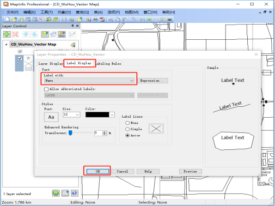
Task: Click the printer icon in main toolbar
Action: click(x=96, y=19)
